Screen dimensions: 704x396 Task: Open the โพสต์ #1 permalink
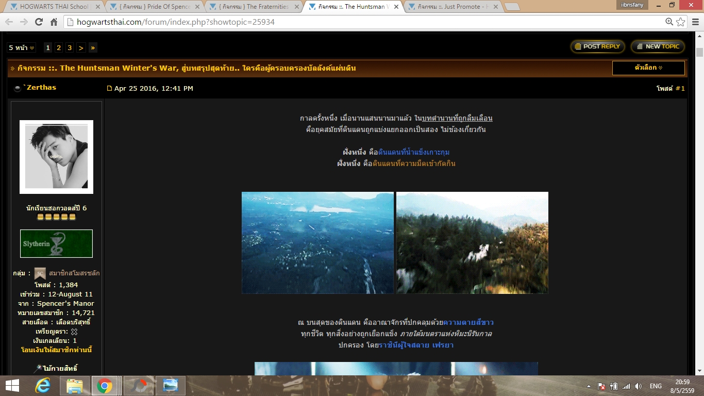(671, 88)
